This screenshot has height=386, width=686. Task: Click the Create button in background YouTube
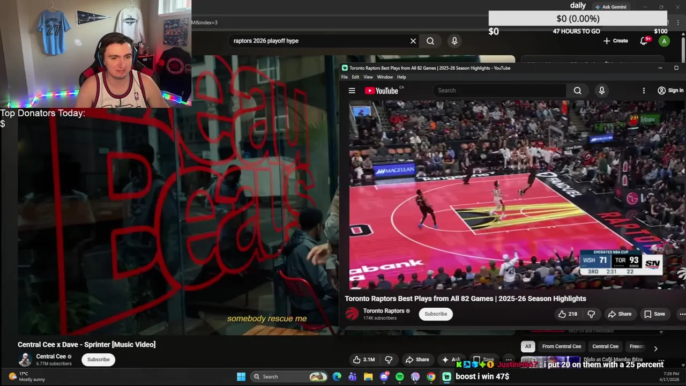pyautogui.click(x=615, y=41)
